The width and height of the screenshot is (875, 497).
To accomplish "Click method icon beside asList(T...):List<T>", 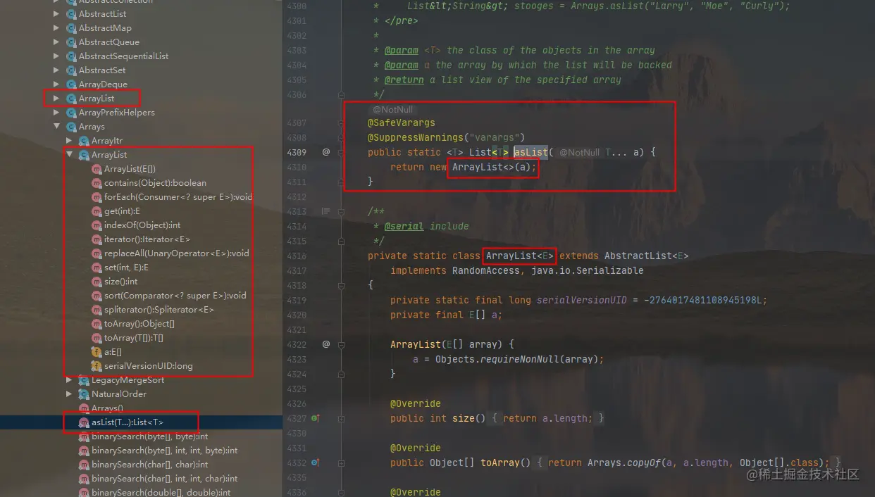I will click(84, 422).
